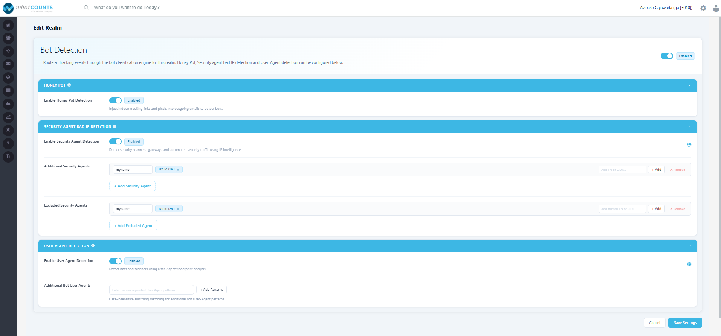Click the + Add Security Agent button

pos(132,186)
